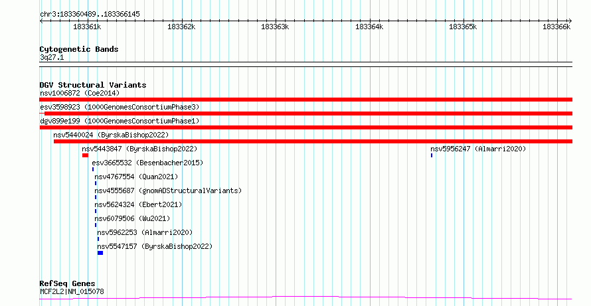Click the blue block under nsv5547157
This screenshot has height=306, width=591.
[100, 253]
